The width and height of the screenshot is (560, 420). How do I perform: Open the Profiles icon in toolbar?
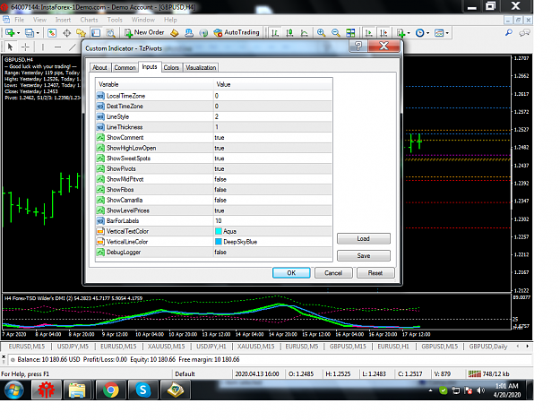(x=30, y=33)
